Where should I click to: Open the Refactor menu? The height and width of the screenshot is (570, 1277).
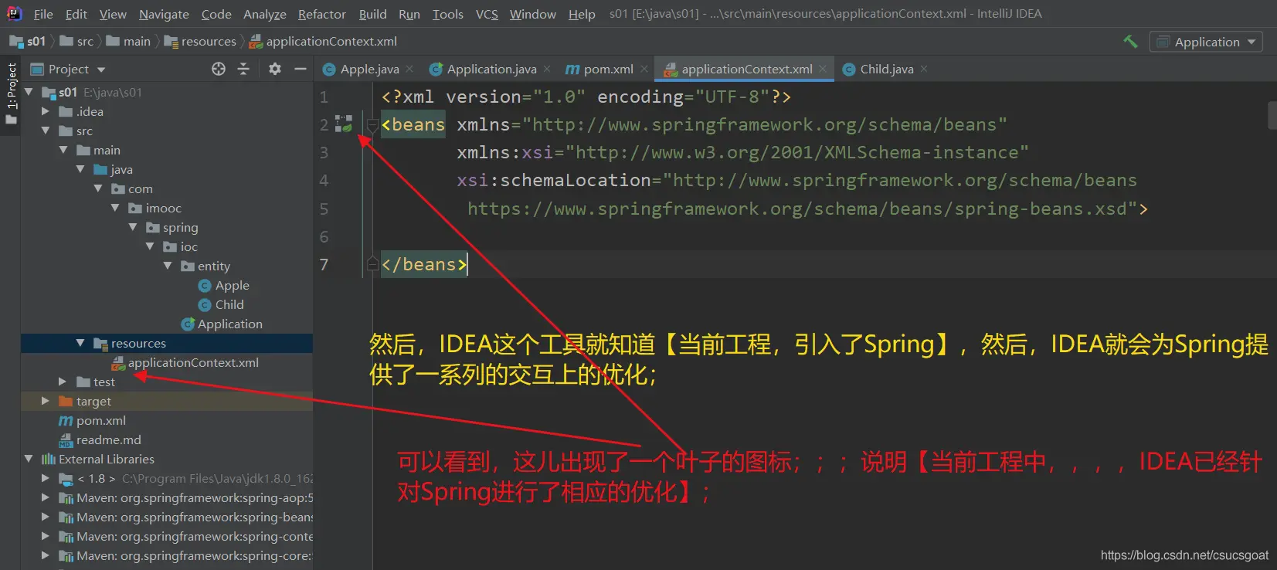tap(321, 14)
